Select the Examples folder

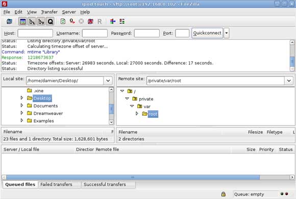[x=43, y=121]
